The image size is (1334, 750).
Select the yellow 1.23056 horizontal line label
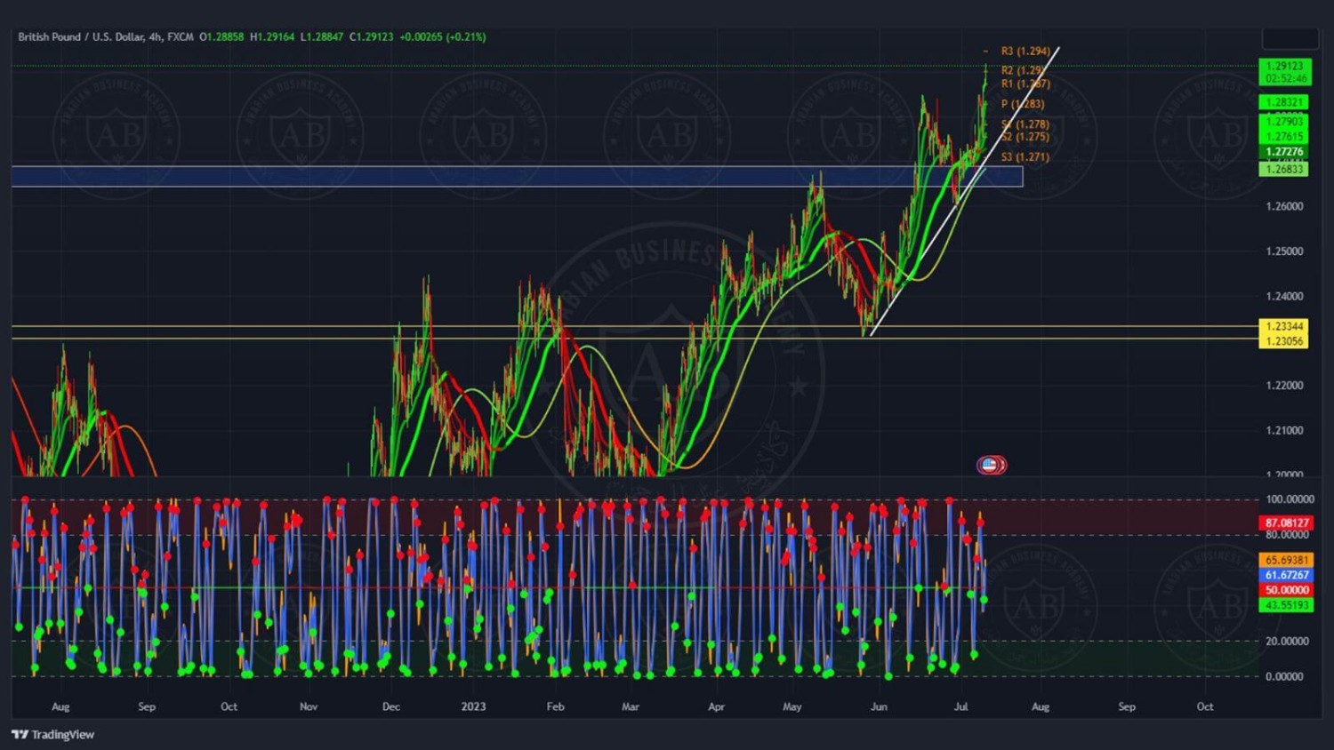coord(1284,341)
